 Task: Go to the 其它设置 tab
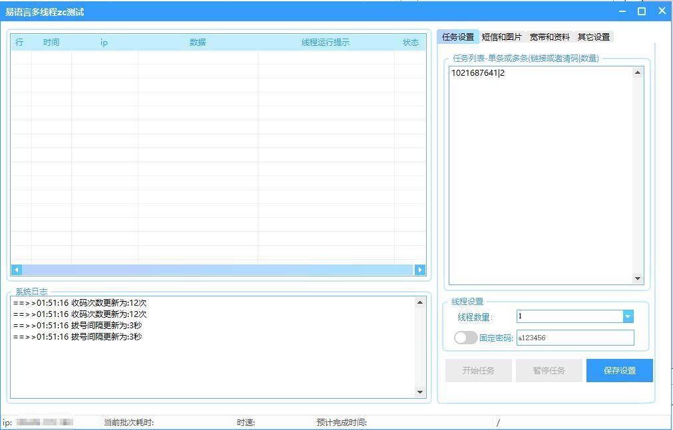(594, 37)
